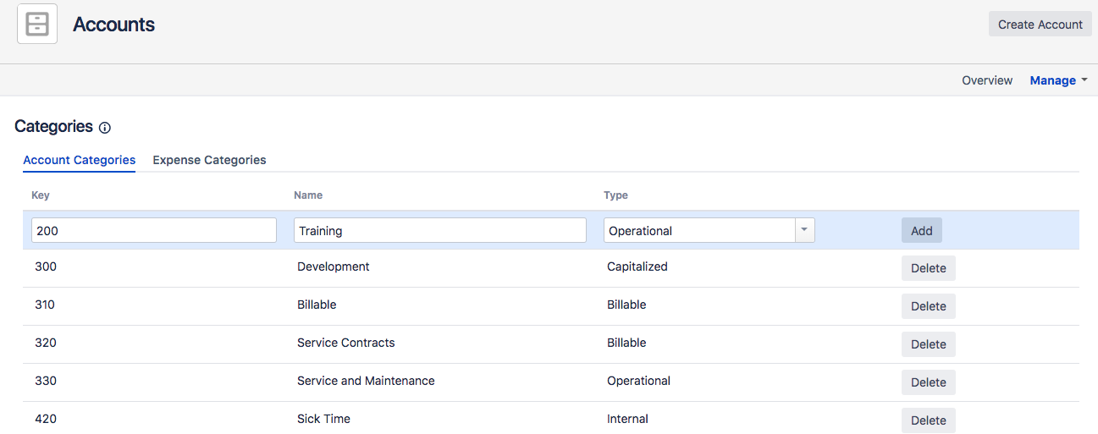Click the Accounts cabinet icon
The image size is (1098, 434).
click(37, 25)
